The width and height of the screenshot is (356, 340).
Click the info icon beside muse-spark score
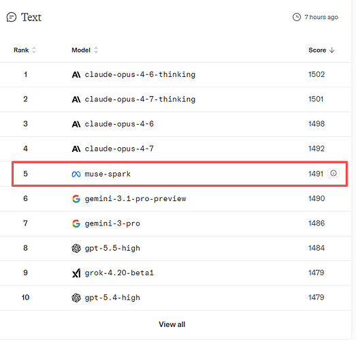click(x=334, y=174)
